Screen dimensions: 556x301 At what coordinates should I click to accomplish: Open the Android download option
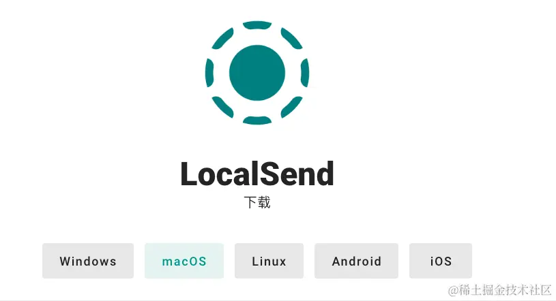tap(356, 261)
